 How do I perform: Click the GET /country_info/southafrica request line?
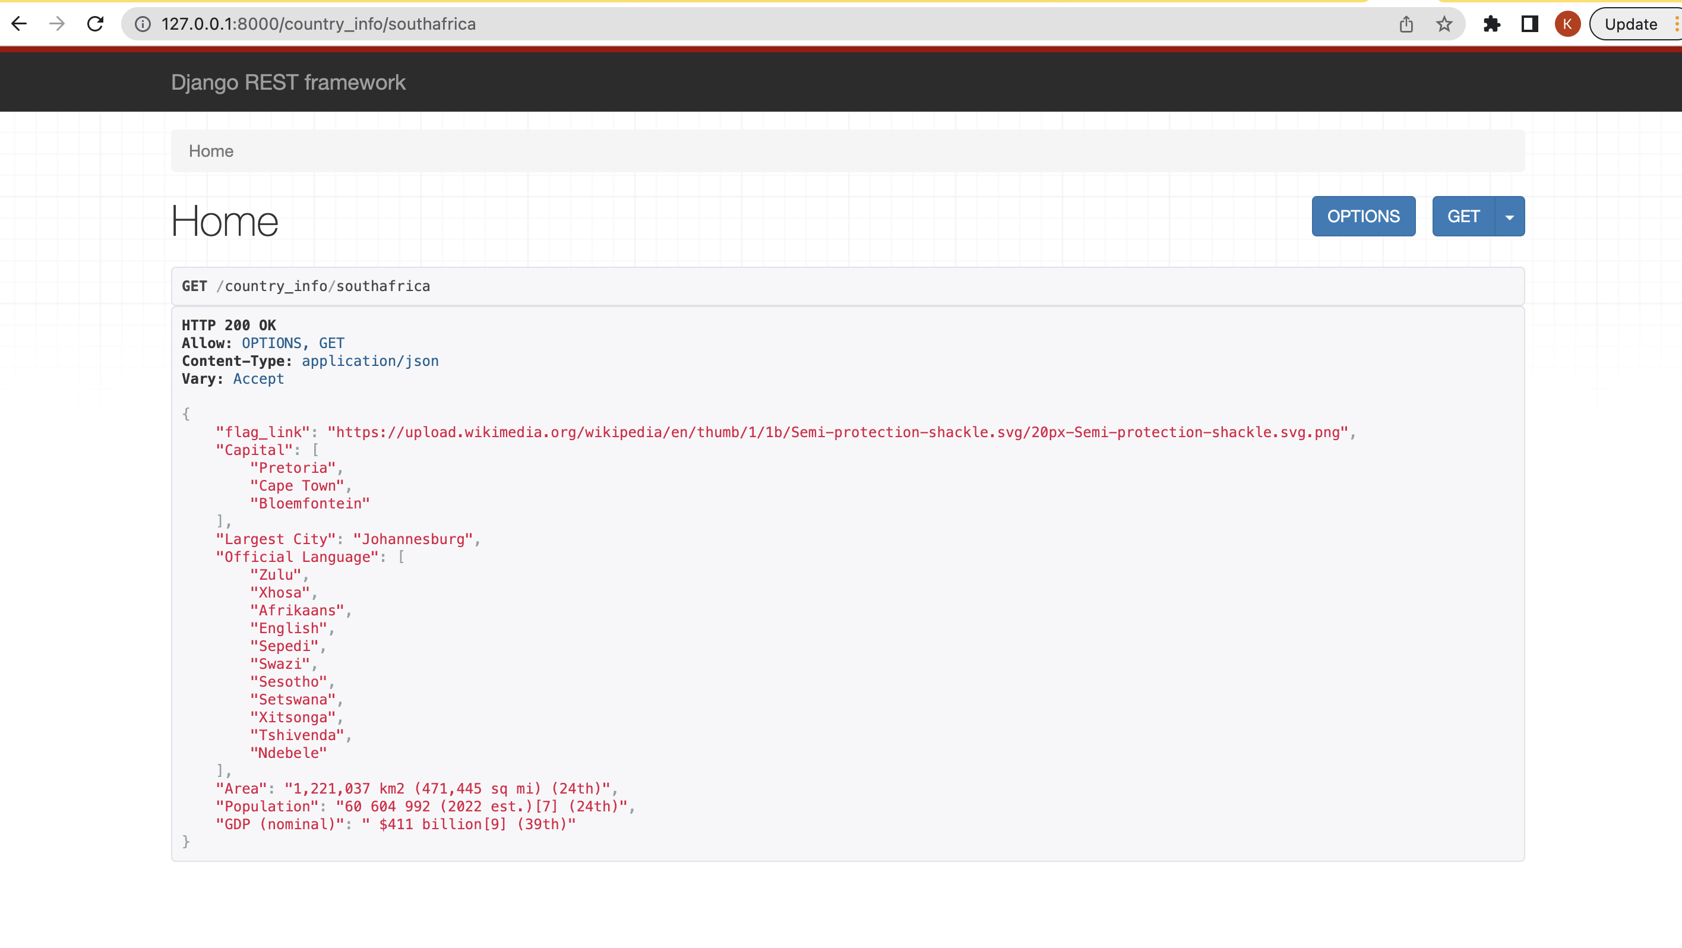(306, 286)
